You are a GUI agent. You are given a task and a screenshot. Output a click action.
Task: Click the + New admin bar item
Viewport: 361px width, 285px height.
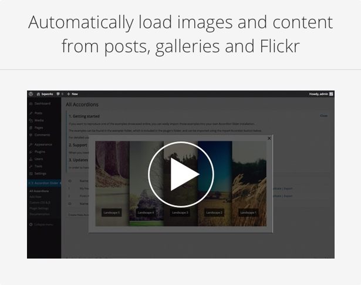point(72,94)
